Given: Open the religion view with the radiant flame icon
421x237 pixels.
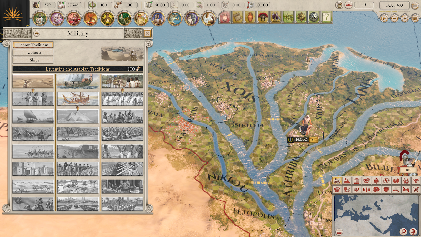Looking at the screenshot, I should click(x=107, y=18).
